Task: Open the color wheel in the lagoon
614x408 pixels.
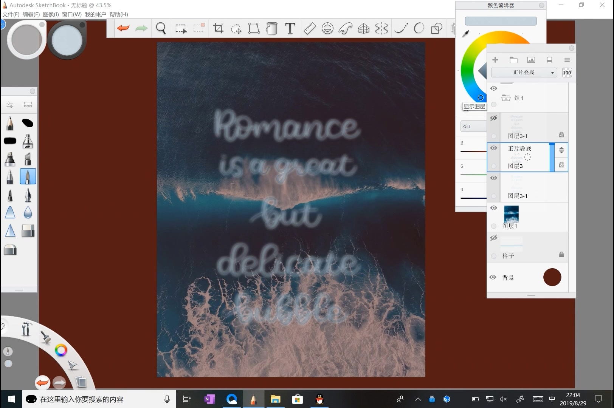Action: click(x=61, y=350)
